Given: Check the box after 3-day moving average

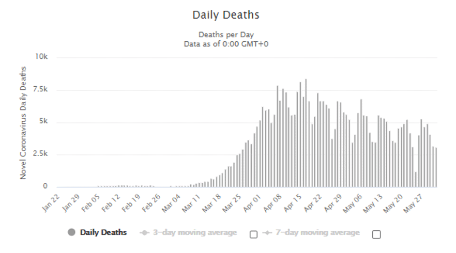Looking at the screenshot, I should [x=253, y=234].
